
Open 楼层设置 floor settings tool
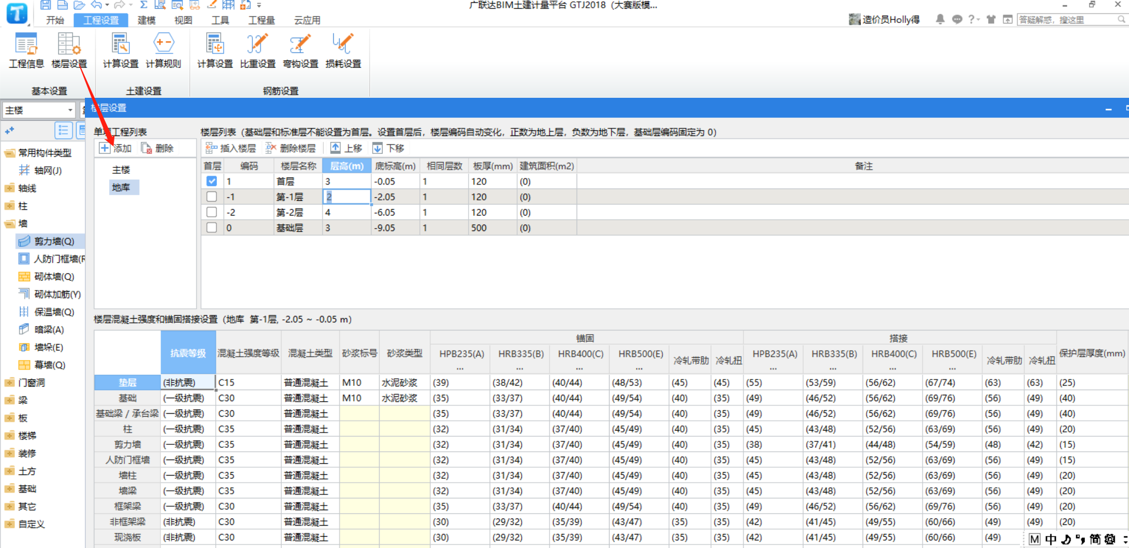[x=69, y=51]
